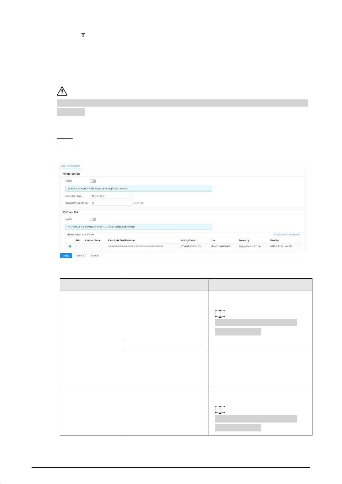
Task: Click the lower open-book note icon
Action: click(220, 410)
